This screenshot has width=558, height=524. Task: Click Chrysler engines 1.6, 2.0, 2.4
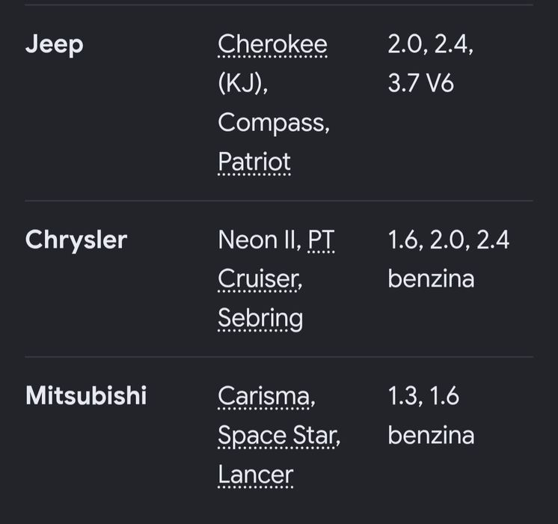(448, 240)
